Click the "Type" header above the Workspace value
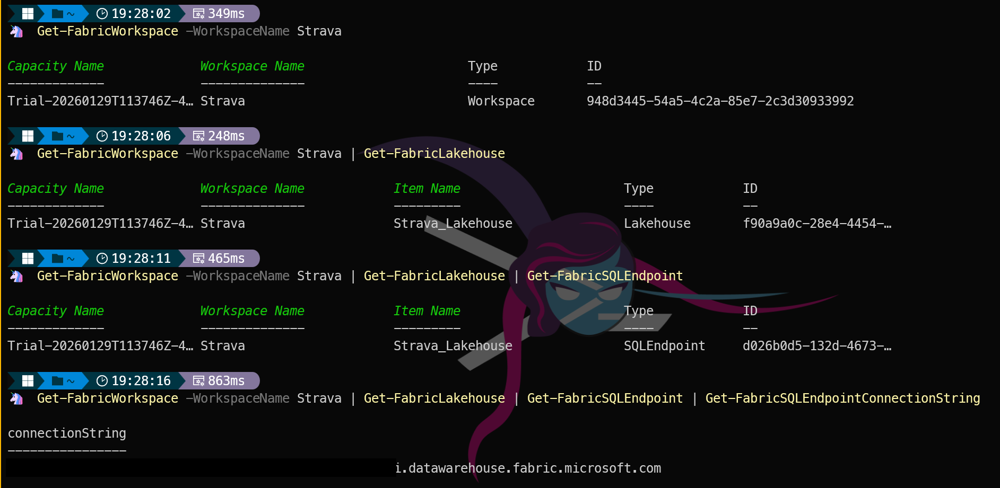This screenshot has width=1000, height=488. point(483,66)
